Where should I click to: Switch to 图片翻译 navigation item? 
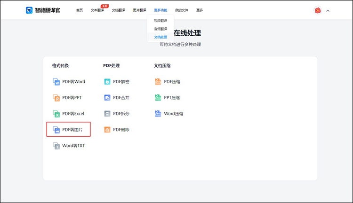[x=139, y=10]
